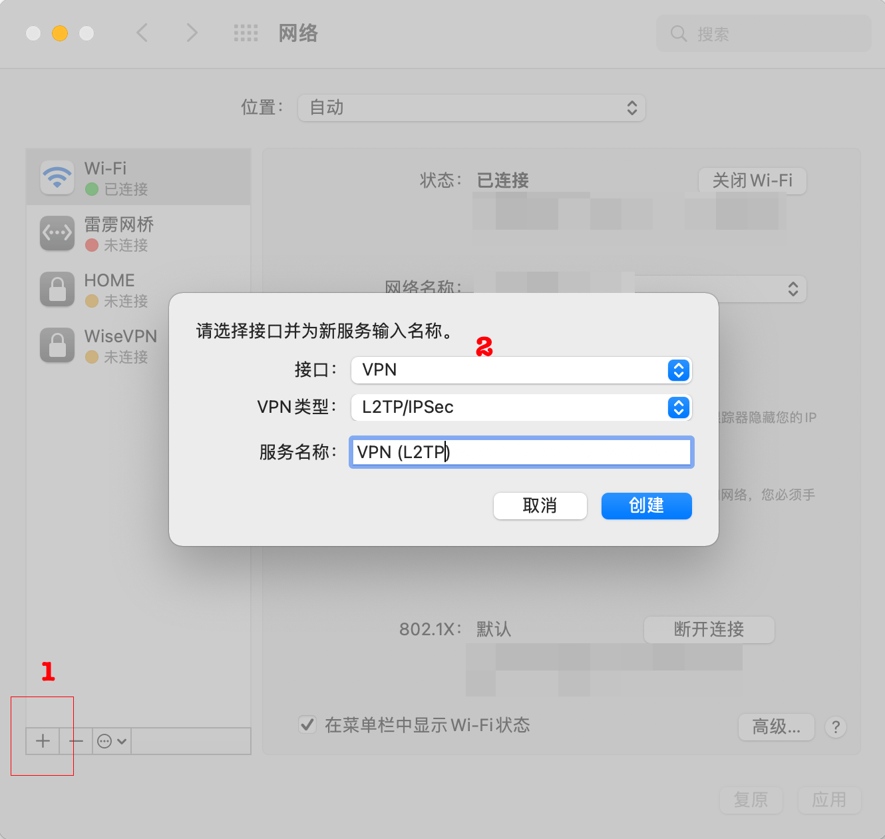This screenshot has height=839, width=885.
Task: Select the HOME VPN lock icon
Action: coord(57,289)
